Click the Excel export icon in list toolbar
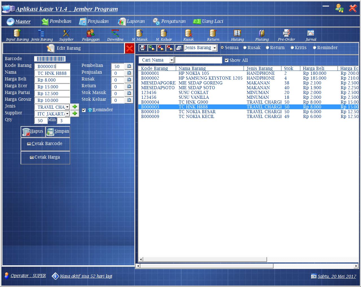361x287 pixels. pyautogui.click(x=152, y=48)
